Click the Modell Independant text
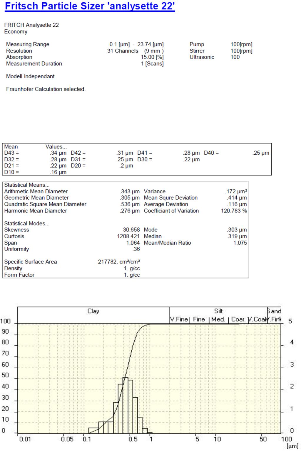 (30, 76)
